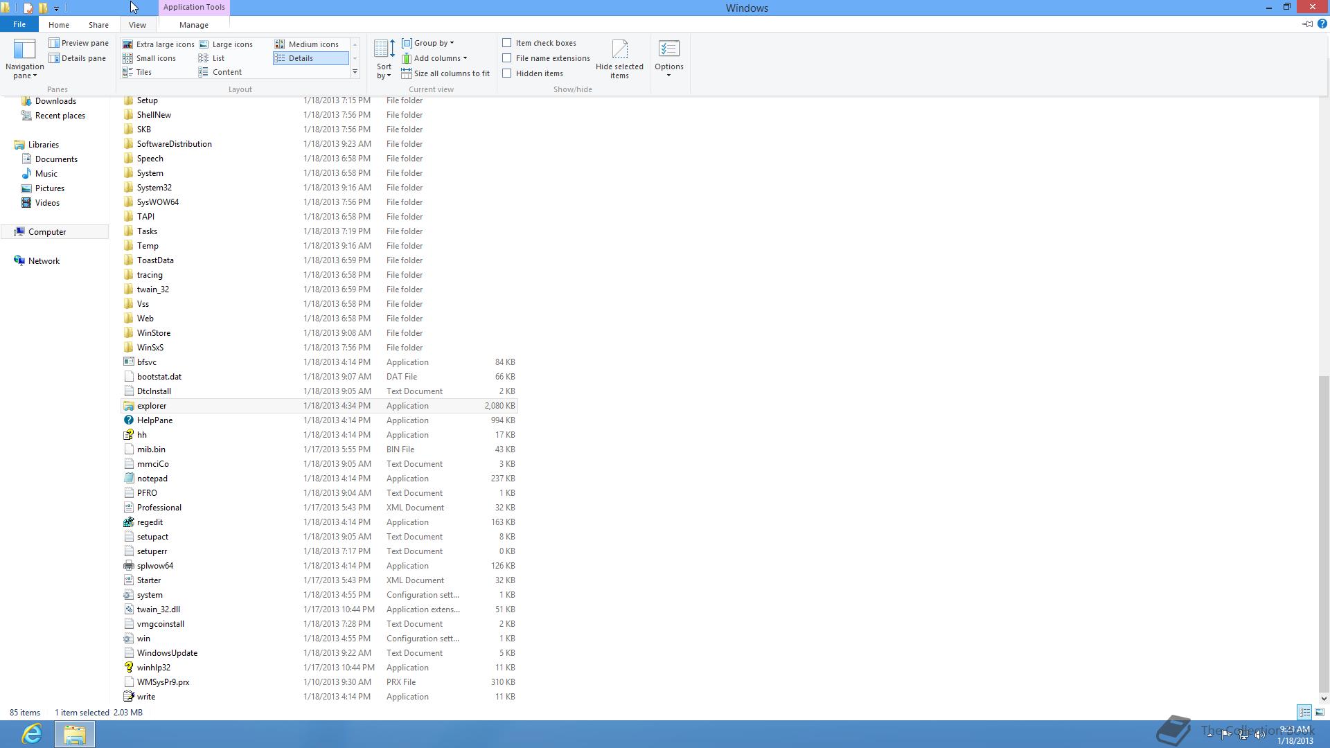
Task: Minimize the ribbon with the pin icon
Action: [1307, 24]
